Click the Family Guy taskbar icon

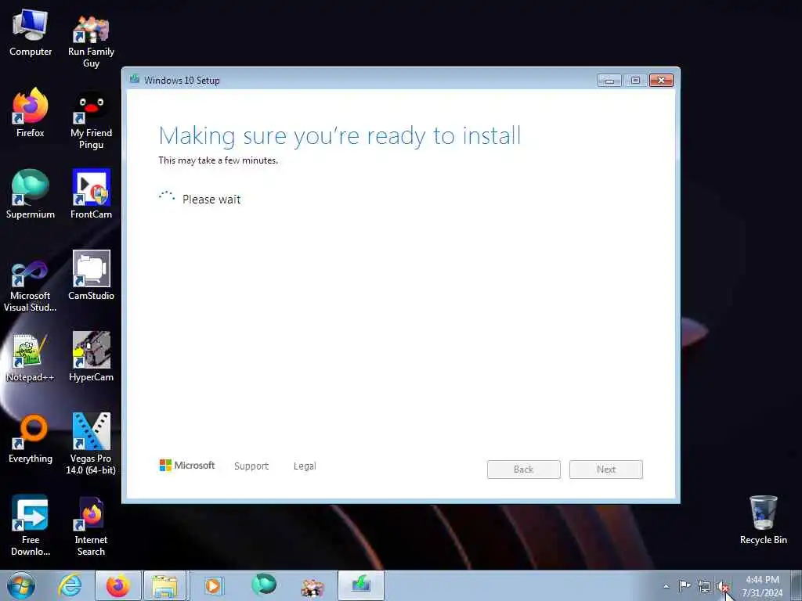click(x=312, y=585)
